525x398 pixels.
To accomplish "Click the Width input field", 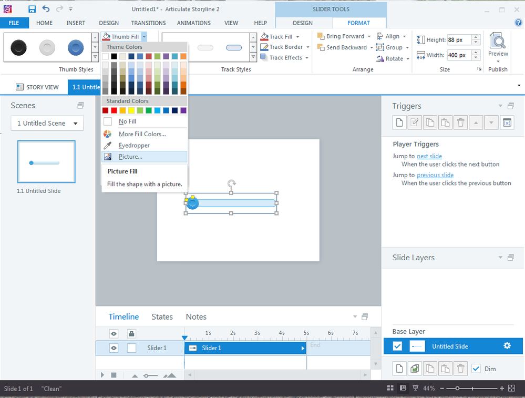I will coord(458,55).
